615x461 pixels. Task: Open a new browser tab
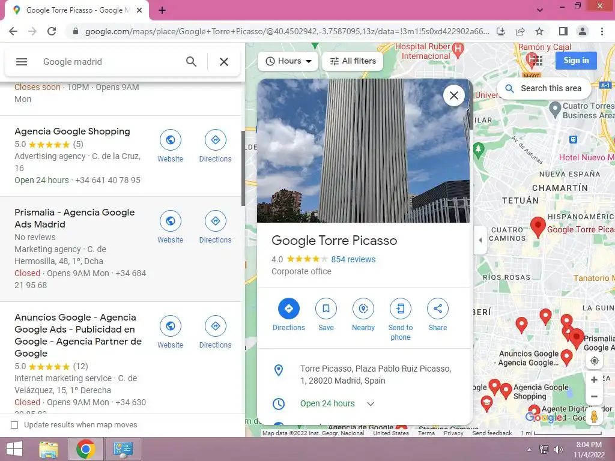coord(162,10)
